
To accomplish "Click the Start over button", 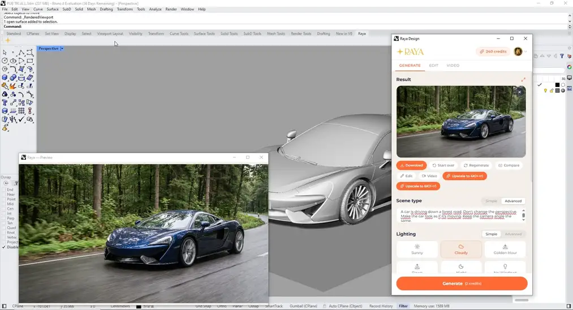I will (443, 165).
